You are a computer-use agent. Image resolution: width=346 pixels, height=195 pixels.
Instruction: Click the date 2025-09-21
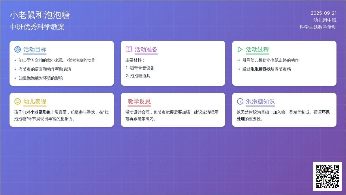point(324,13)
